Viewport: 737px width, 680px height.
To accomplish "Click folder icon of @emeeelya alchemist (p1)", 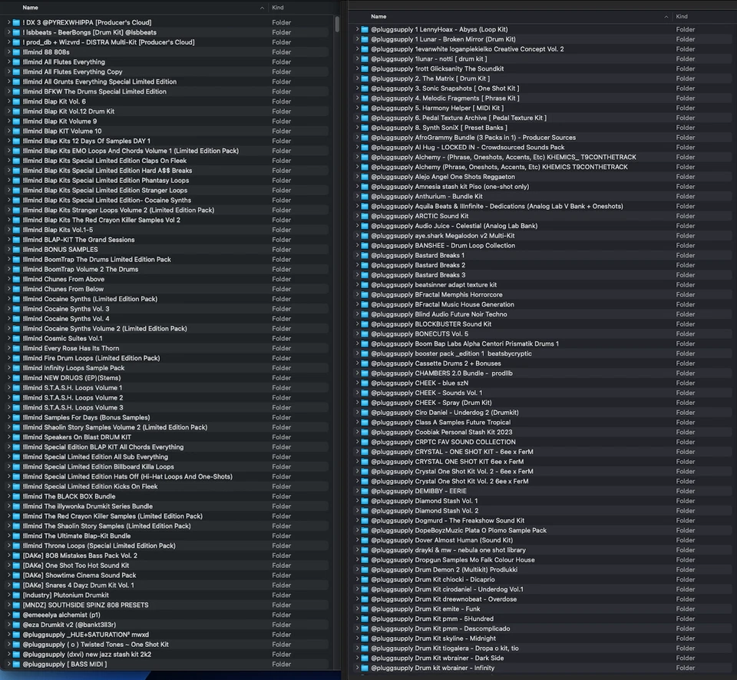I will [16, 615].
